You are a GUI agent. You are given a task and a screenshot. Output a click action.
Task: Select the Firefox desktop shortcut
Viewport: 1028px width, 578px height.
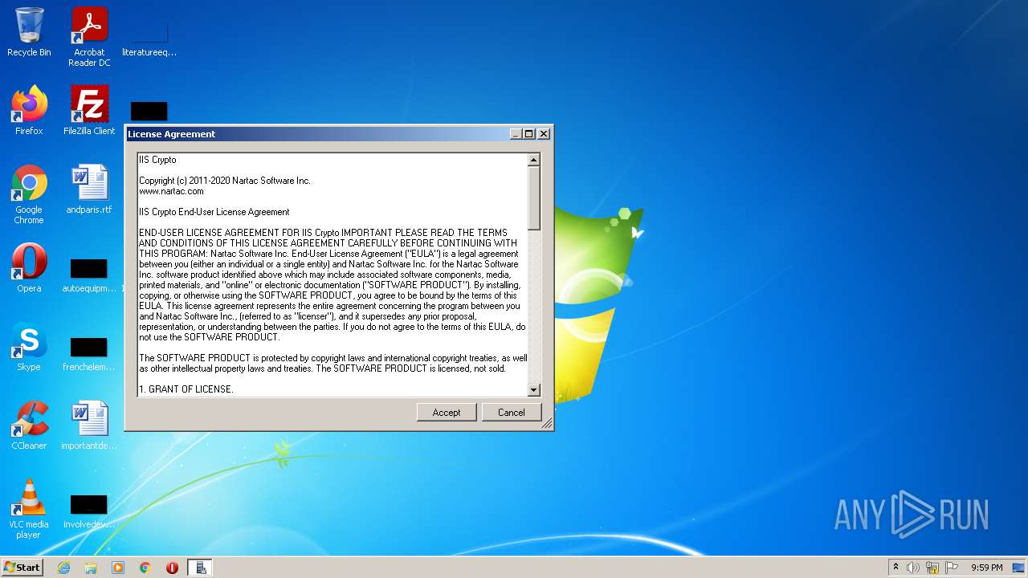tap(29, 110)
